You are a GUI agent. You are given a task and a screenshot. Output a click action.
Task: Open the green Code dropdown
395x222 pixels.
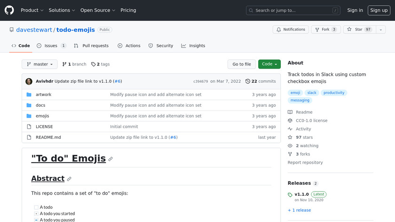tap(269, 64)
